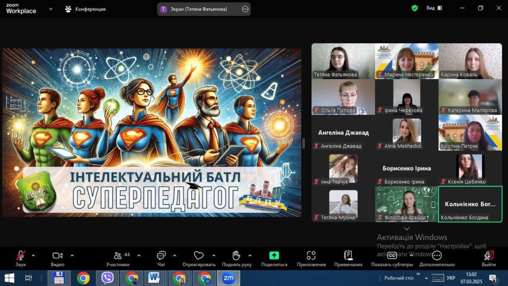The image size is (508, 286).
Task: Open the Приложения apps panel
Action: pos(312,259)
